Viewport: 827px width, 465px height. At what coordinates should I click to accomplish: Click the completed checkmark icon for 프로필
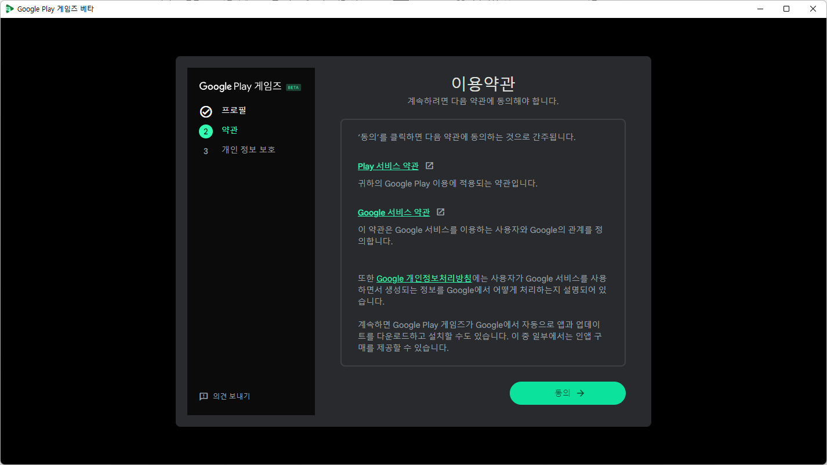(206, 112)
